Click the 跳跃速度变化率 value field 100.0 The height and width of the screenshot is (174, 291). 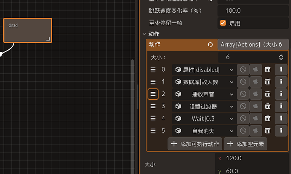pyautogui.click(x=253, y=11)
